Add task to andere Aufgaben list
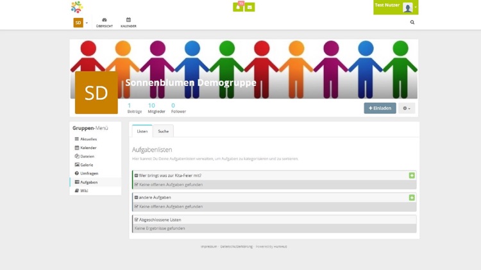The width and height of the screenshot is (481, 270). click(412, 198)
